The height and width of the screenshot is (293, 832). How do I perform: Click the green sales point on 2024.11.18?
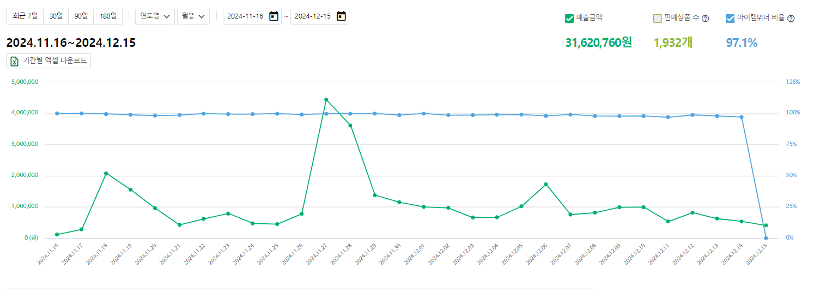pos(106,173)
